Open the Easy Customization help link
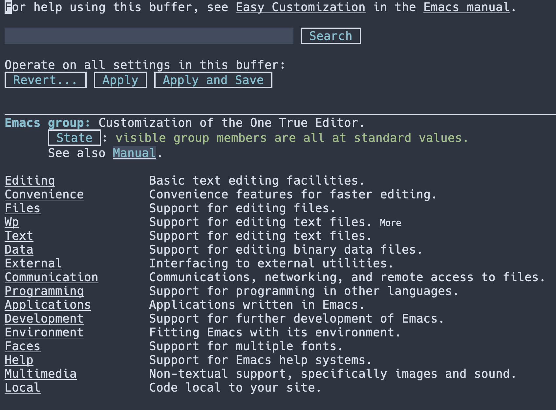Image resolution: width=556 pixels, height=410 pixels. (300, 7)
